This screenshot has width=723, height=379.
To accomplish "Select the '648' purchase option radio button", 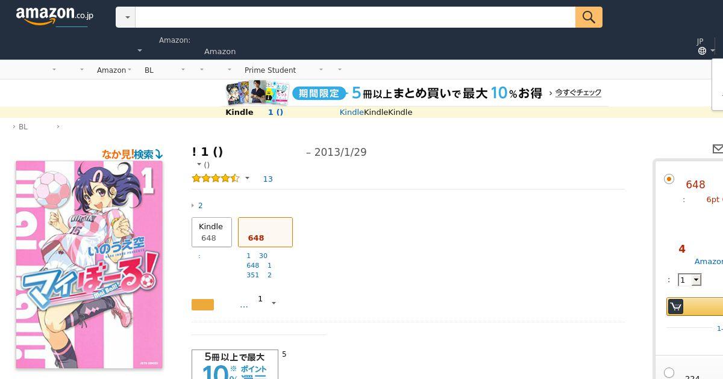I will 669,179.
